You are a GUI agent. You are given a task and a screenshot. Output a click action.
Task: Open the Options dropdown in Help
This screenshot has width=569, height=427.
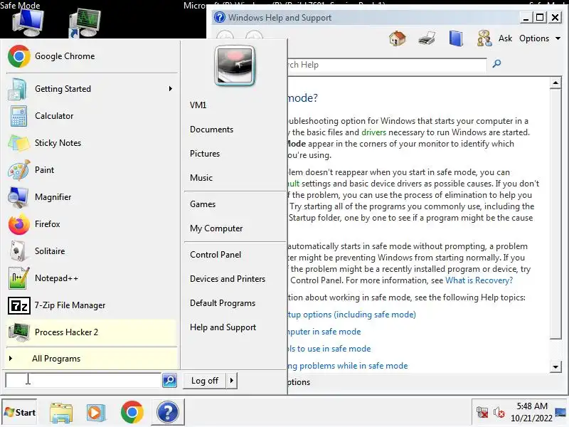point(539,38)
